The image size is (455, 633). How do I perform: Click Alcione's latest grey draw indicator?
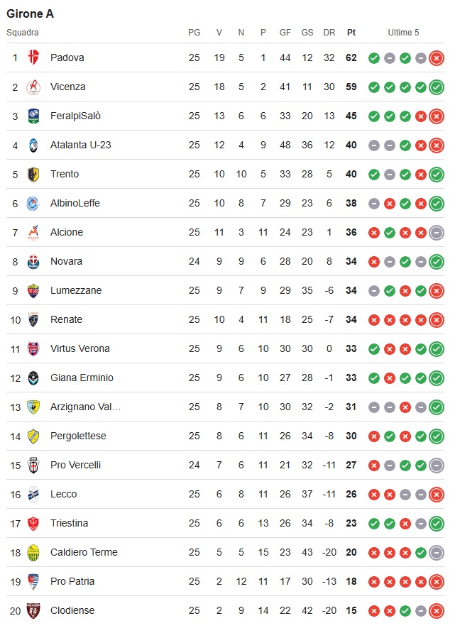tap(437, 233)
